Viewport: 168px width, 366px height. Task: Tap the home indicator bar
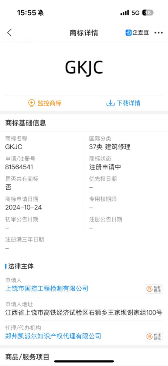coord(84,361)
